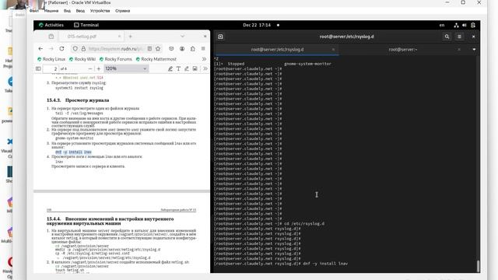Viewport: 498px width, 280px height.
Task: Click the esystem.rudn.ru address bar
Action: (116, 48)
